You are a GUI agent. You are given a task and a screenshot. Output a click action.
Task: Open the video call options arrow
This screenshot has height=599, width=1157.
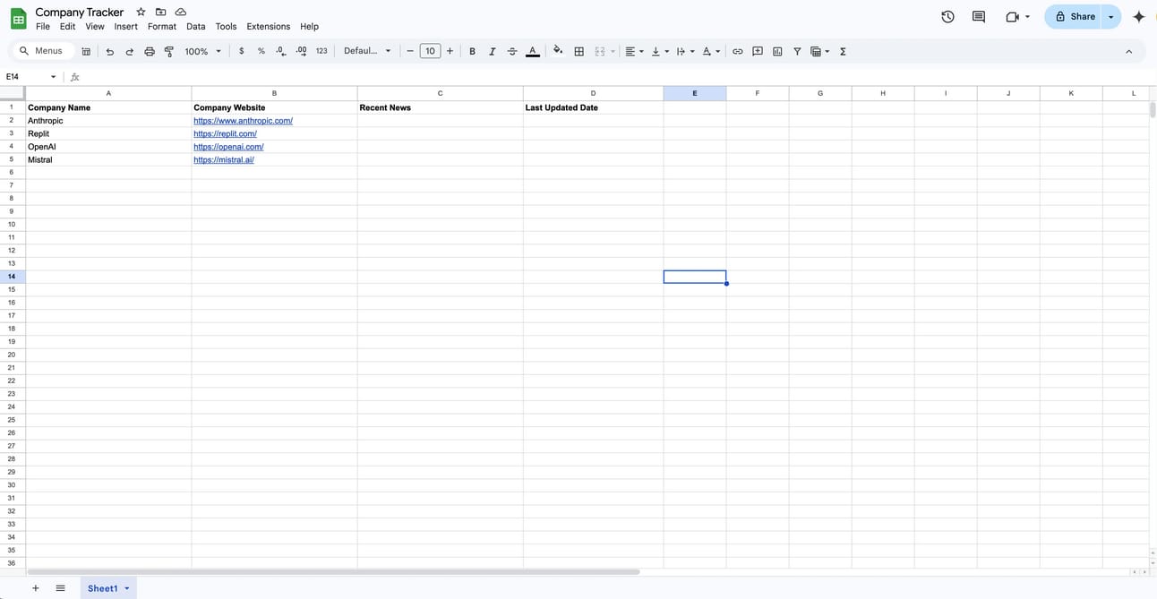(1027, 16)
